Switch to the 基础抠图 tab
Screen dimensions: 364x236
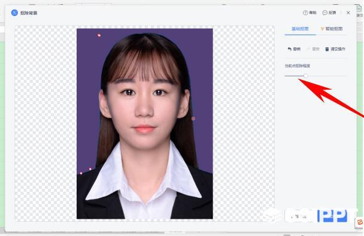(300, 29)
